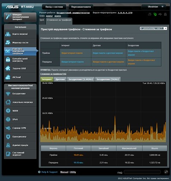Viewport: 171px width, 181px height.
Task: Select the Traffic Manager graph icon in sidebar
Action: [8, 51]
